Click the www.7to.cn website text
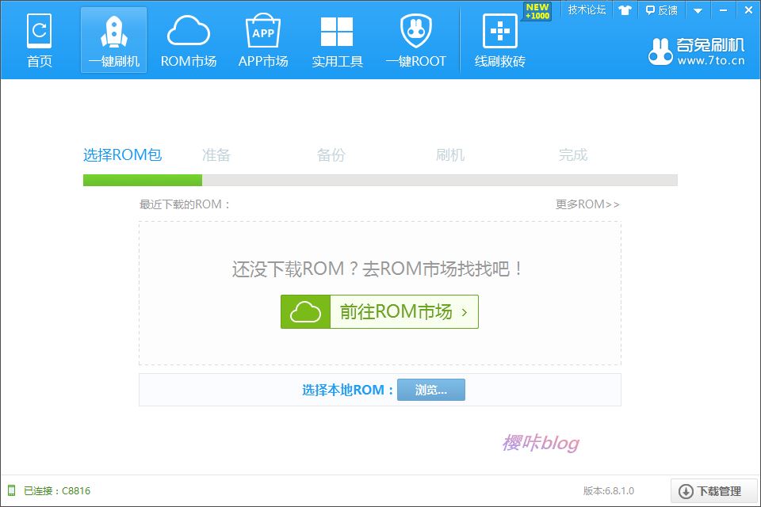The image size is (761, 507). coord(711,61)
